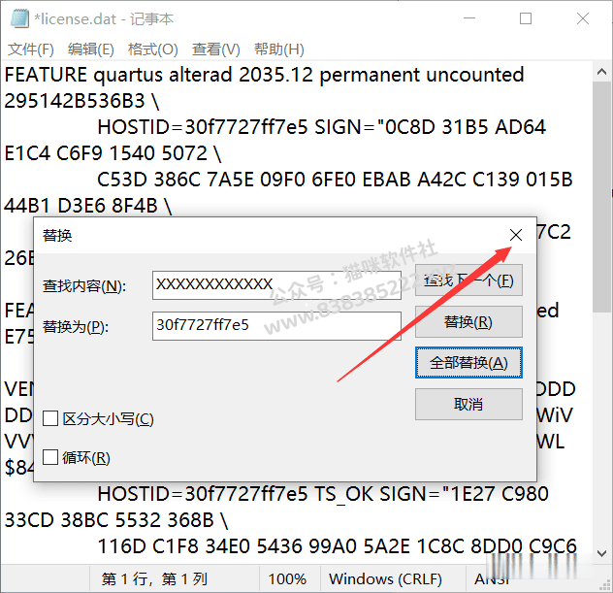Click the 替换(R) button
Image resolution: width=613 pixels, height=593 pixels.
468,321
